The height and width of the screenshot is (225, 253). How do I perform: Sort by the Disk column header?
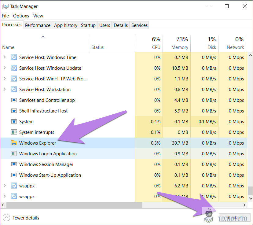tap(204, 43)
